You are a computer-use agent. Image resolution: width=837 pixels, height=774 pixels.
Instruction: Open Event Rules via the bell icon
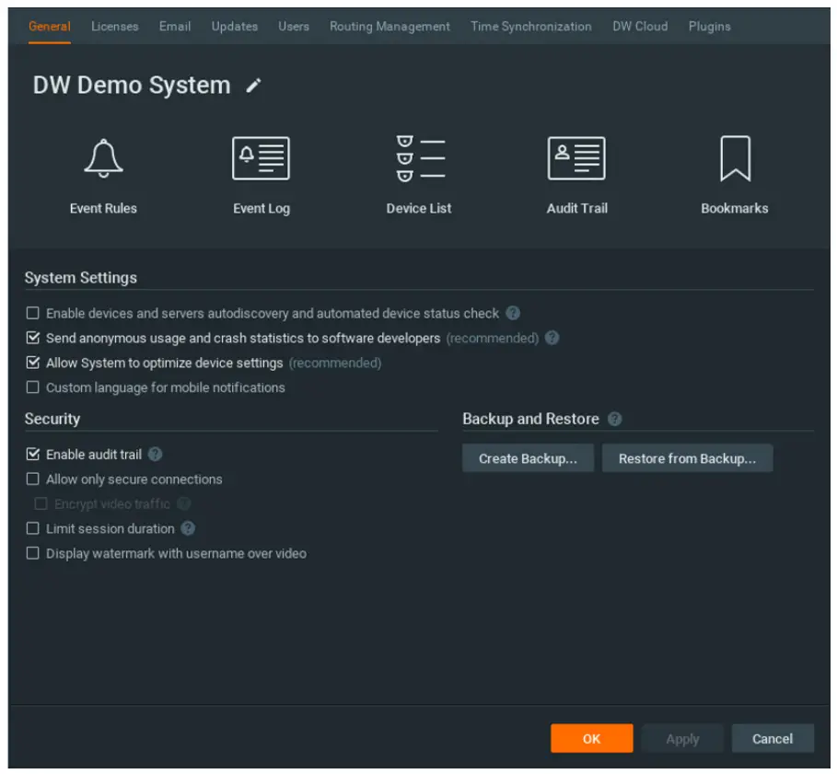[x=102, y=157]
